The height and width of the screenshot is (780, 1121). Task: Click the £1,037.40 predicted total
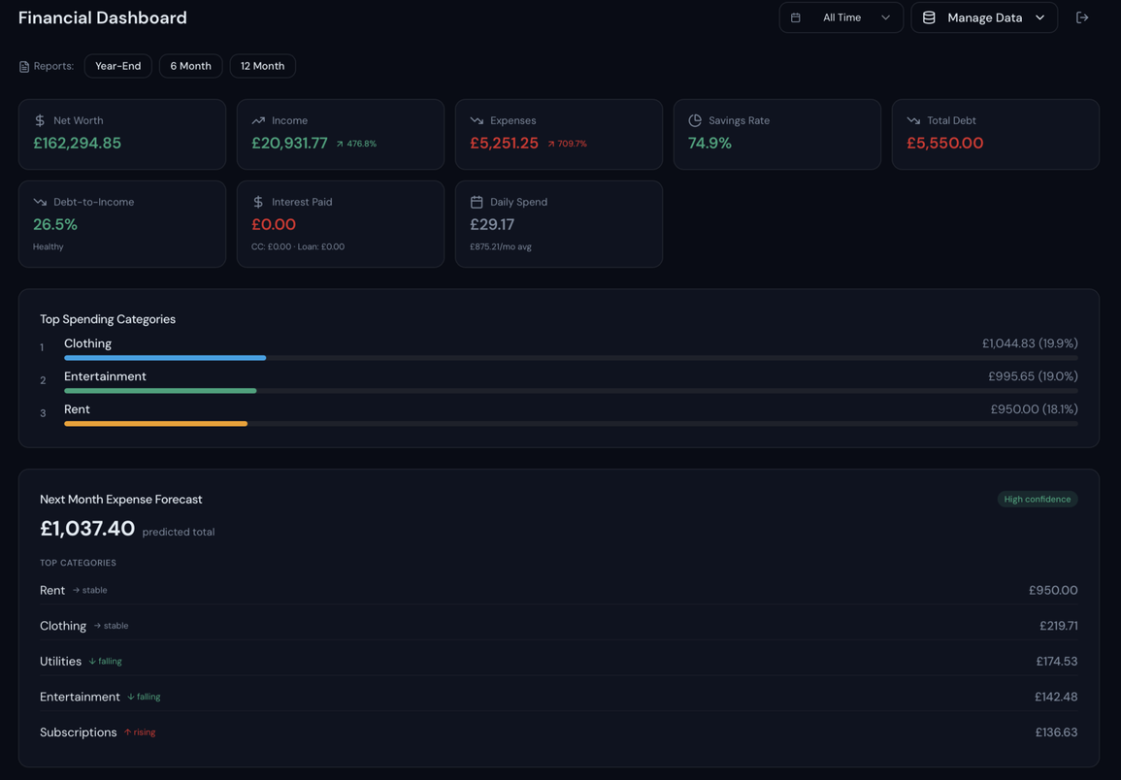pos(87,529)
